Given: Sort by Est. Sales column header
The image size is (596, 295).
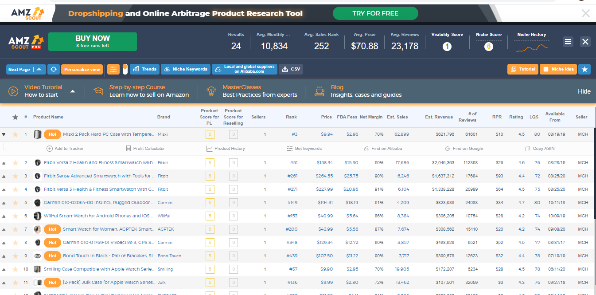Looking at the screenshot, I should click(x=397, y=117).
